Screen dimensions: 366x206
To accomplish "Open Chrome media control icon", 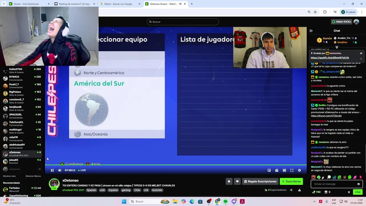I will coord(335,12).
